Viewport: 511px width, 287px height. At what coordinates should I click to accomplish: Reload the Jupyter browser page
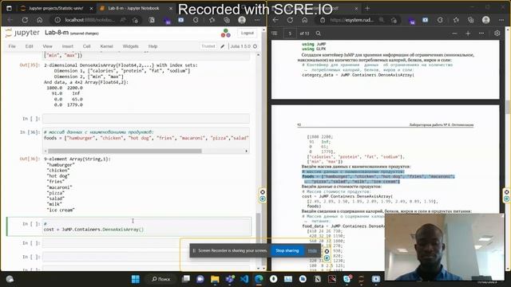(25, 20)
